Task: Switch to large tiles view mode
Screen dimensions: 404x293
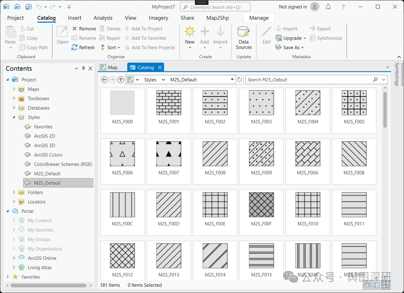Action: coord(386,285)
